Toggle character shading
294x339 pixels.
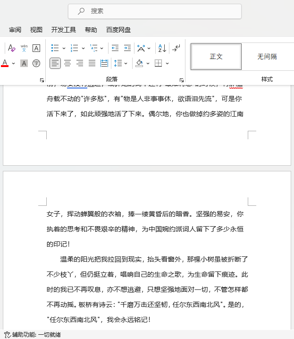(24, 63)
